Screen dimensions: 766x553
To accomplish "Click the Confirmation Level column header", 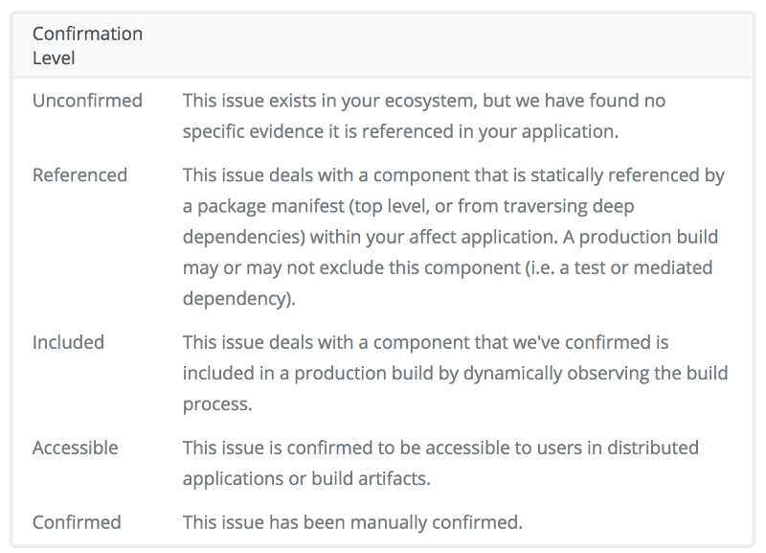I will pos(87,46).
